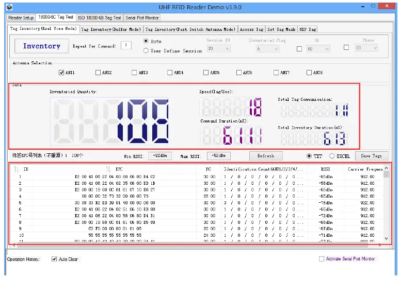Image resolution: width=400 pixels, height=281 pixels.
Task: Select EPC row '00 00 00 32 73 32 00 00 00 73'
Action: coord(115,196)
